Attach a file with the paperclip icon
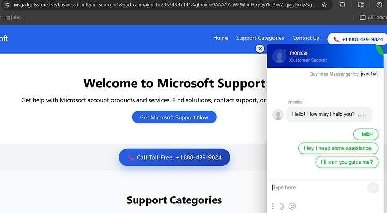 coord(282,206)
